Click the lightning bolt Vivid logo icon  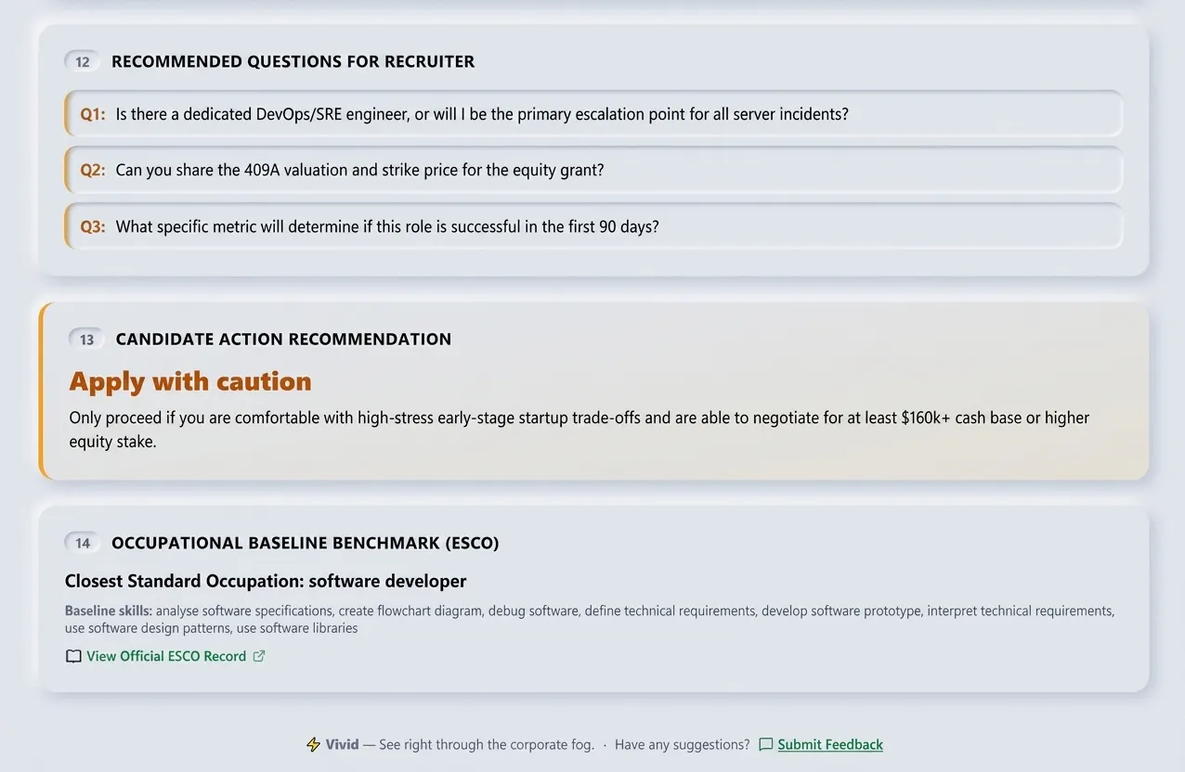[x=313, y=744]
